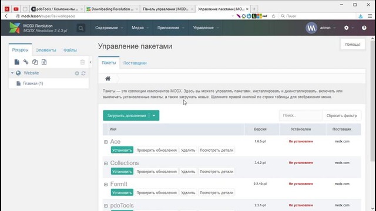This screenshot has width=376, height=211.
Task: Collapse the left tree panel arrow
Action: pyautogui.click(x=90, y=62)
